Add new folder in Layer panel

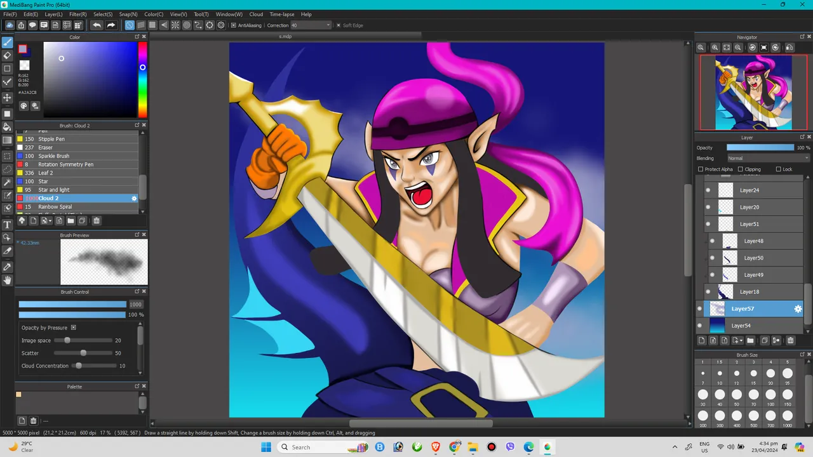[x=750, y=341]
